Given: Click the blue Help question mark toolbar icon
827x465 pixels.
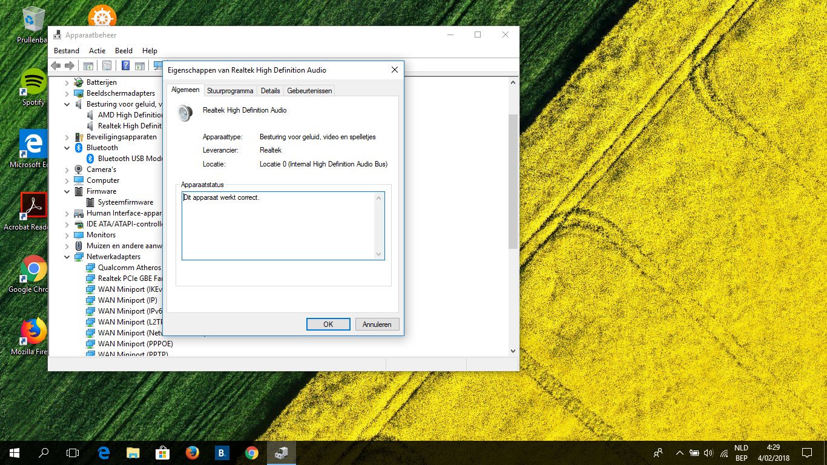Looking at the screenshot, I should point(126,65).
